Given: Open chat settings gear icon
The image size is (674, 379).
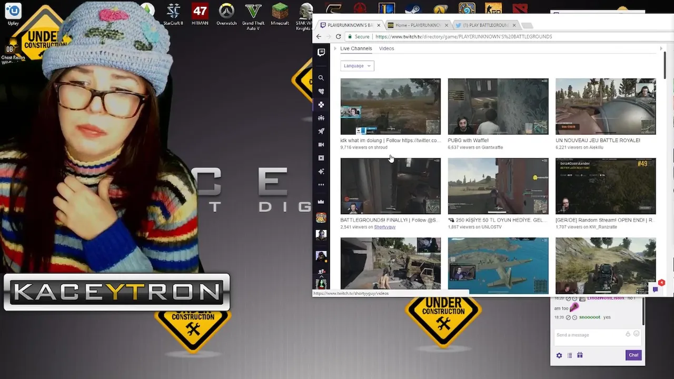Looking at the screenshot, I should pos(559,355).
